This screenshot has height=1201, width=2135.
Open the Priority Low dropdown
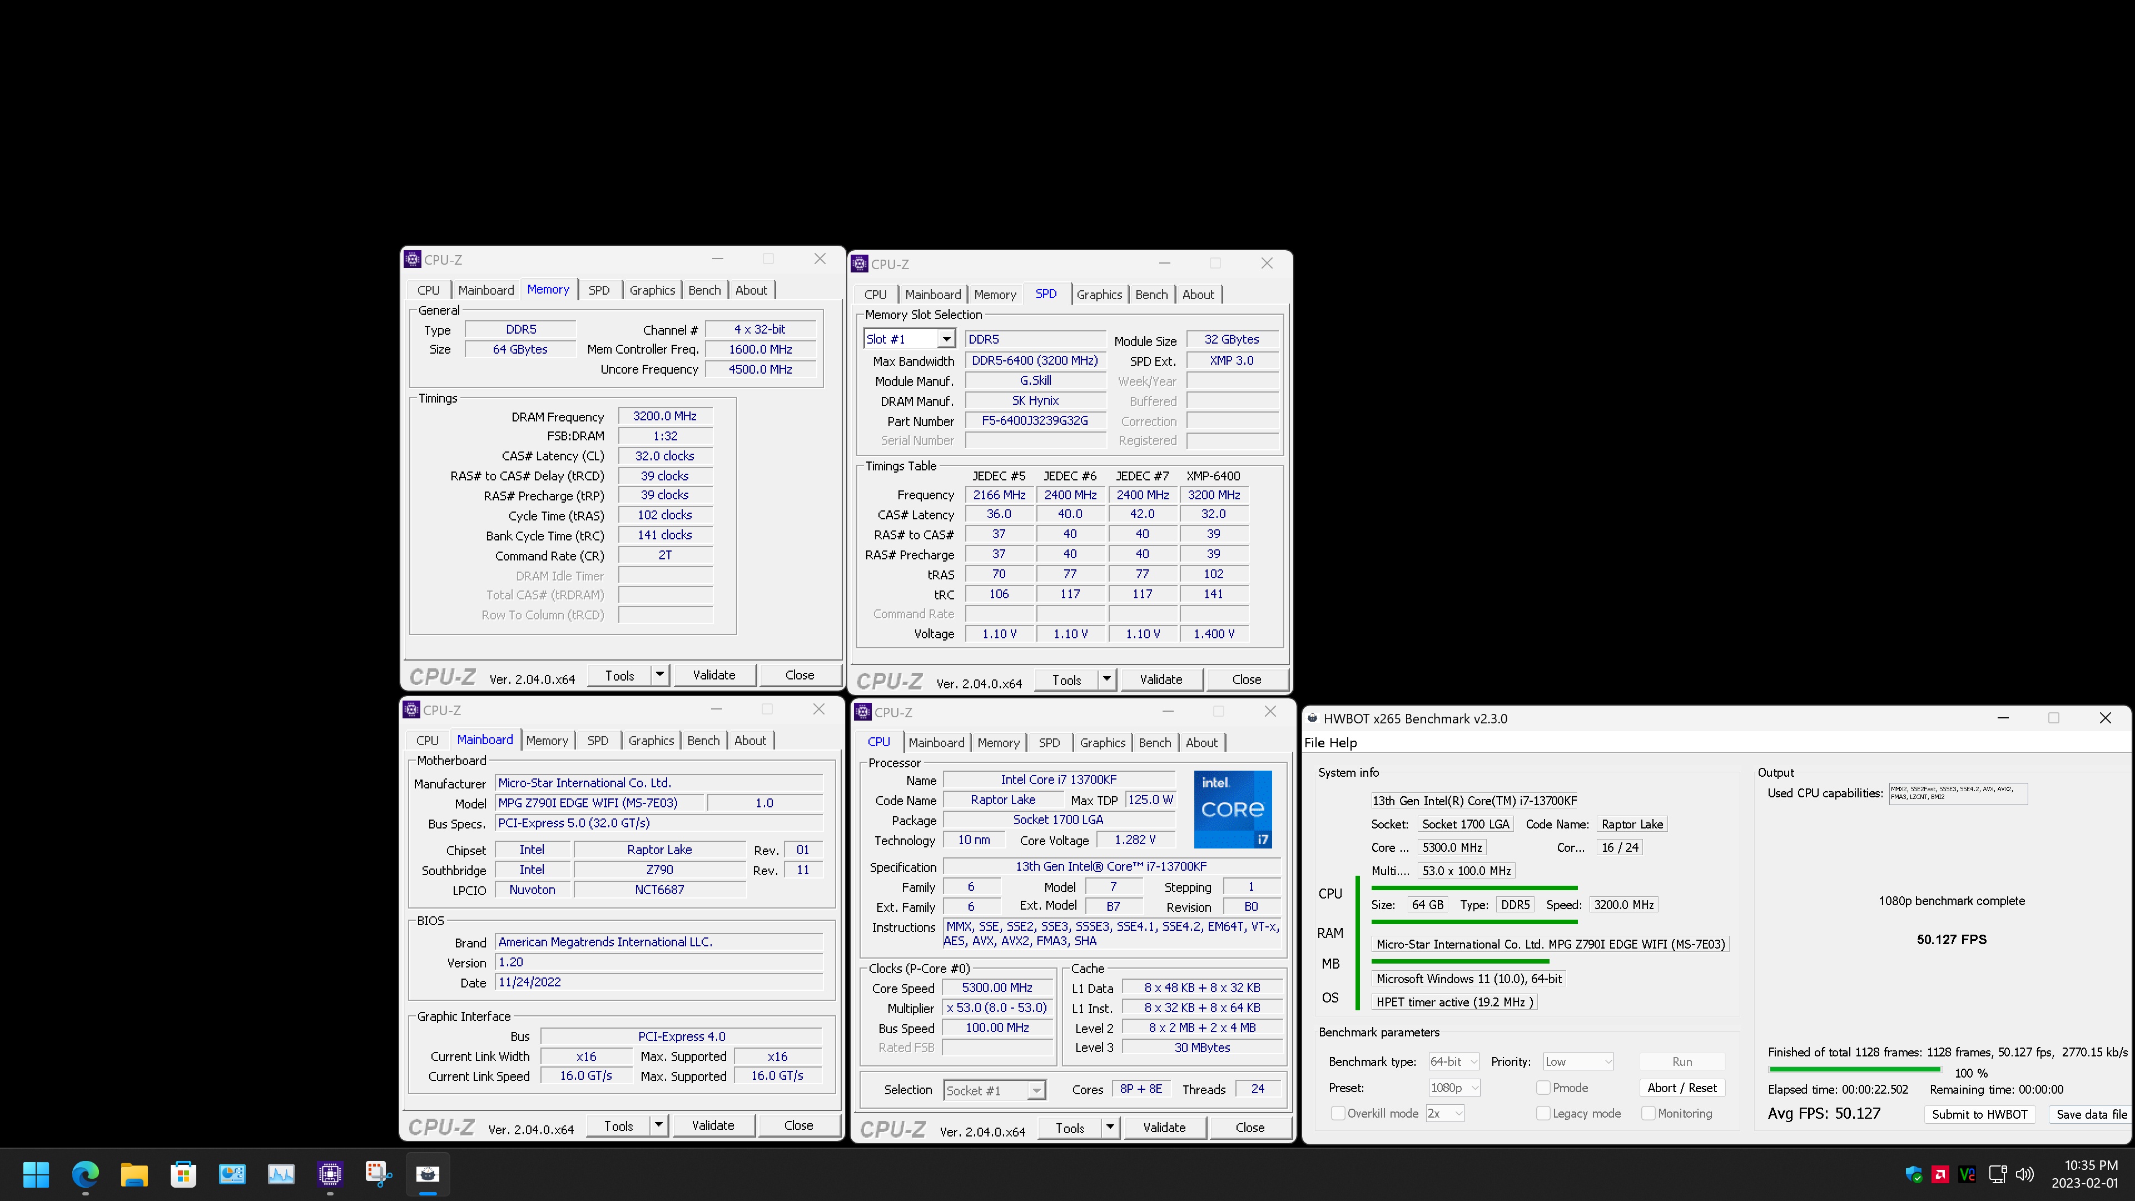click(1578, 1062)
